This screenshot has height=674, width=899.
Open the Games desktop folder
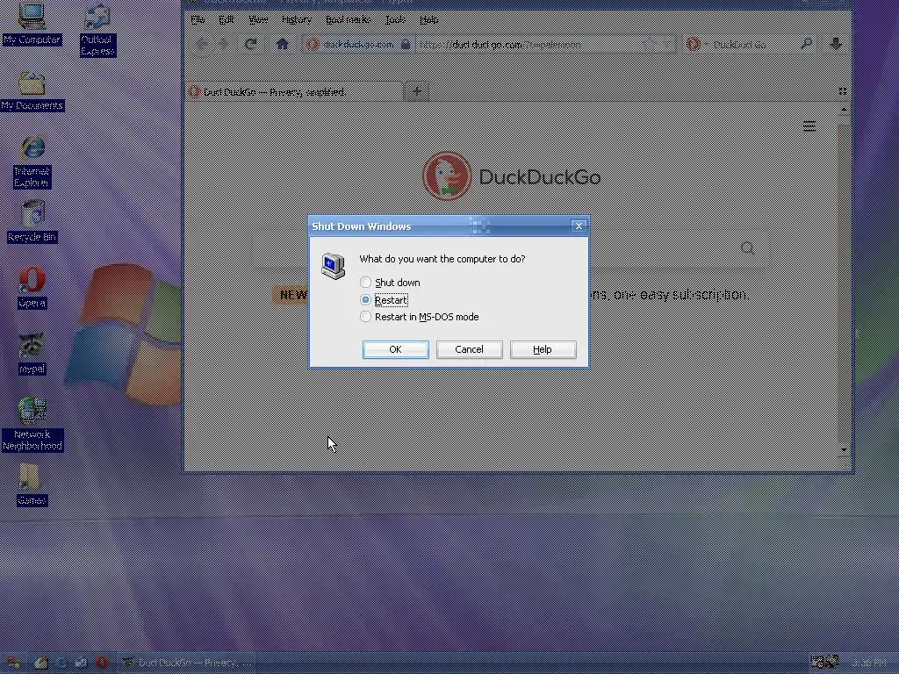pyautogui.click(x=32, y=484)
